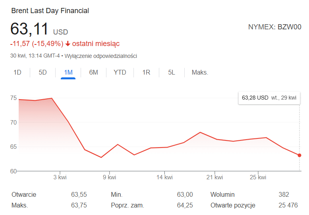
Task: Click the 63,28 USD chart tooltip
Action: coord(269,98)
